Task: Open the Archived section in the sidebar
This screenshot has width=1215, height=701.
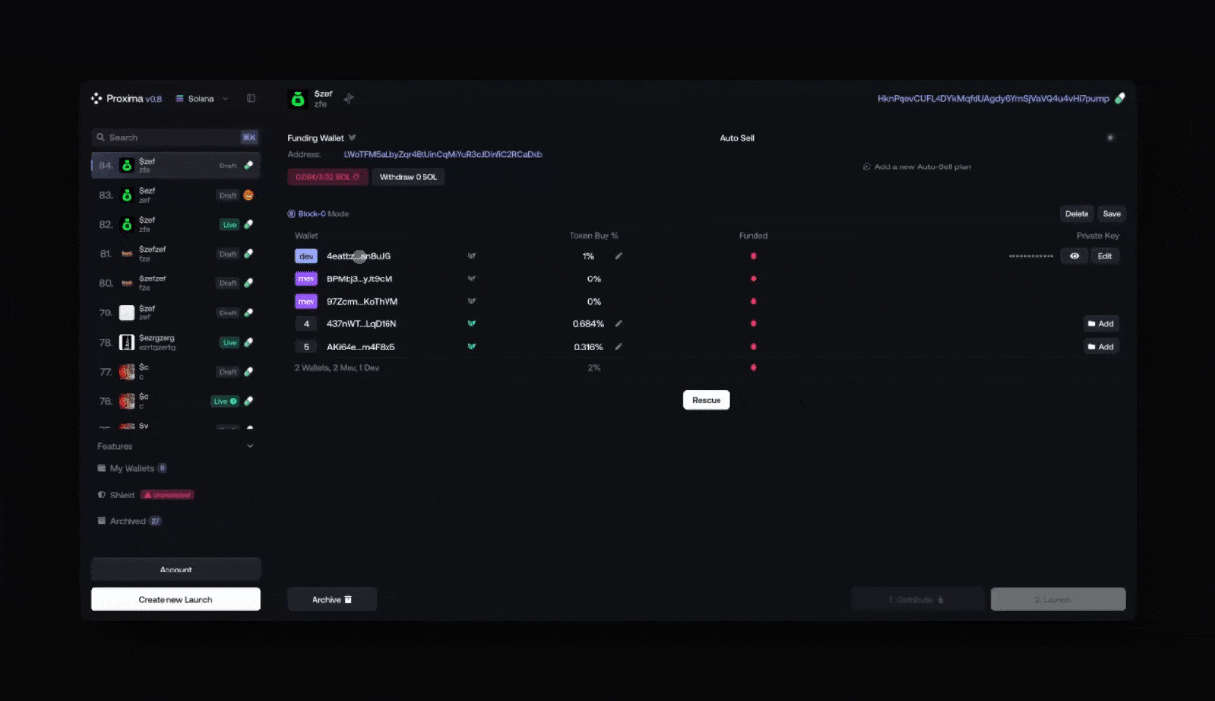Action: [x=128, y=521]
